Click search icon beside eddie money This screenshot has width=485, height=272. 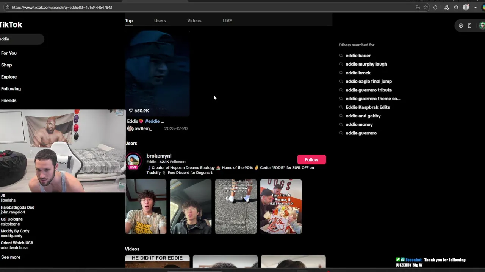[x=341, y=125]
